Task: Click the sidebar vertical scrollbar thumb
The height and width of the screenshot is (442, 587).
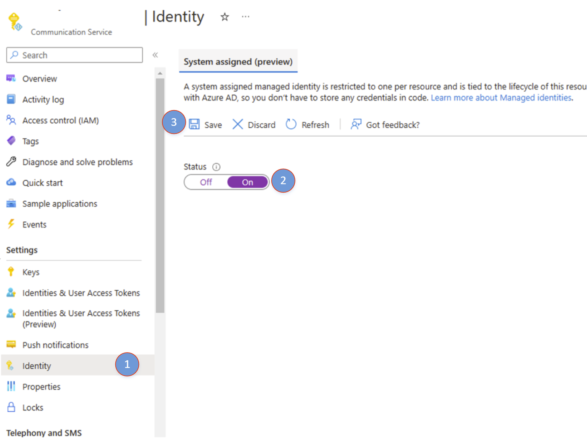Action: point(160,196)
